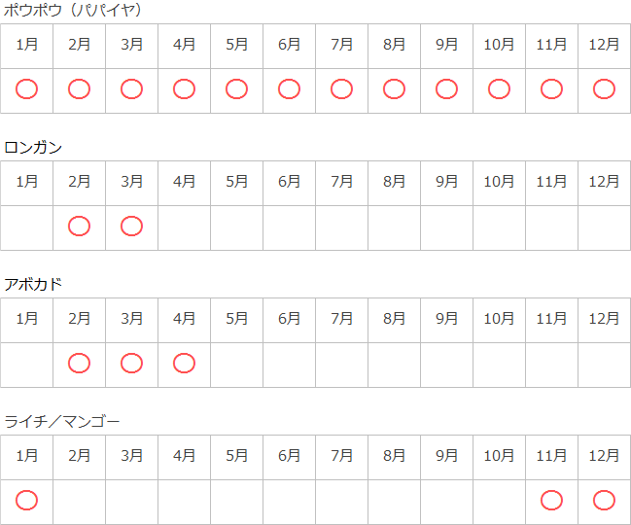Click the lychee/mango November circle mark
Screen dimensions: 631x525
[x=551, y=500]
